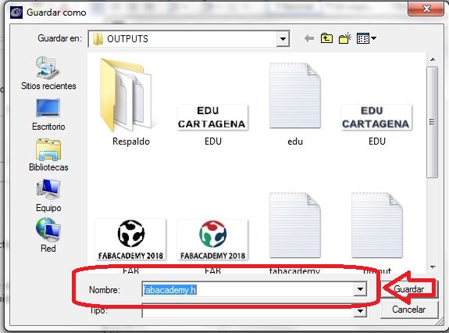Click the Nombre filename input field
This screenshot has width=449, height=333.
coord(248,289)
